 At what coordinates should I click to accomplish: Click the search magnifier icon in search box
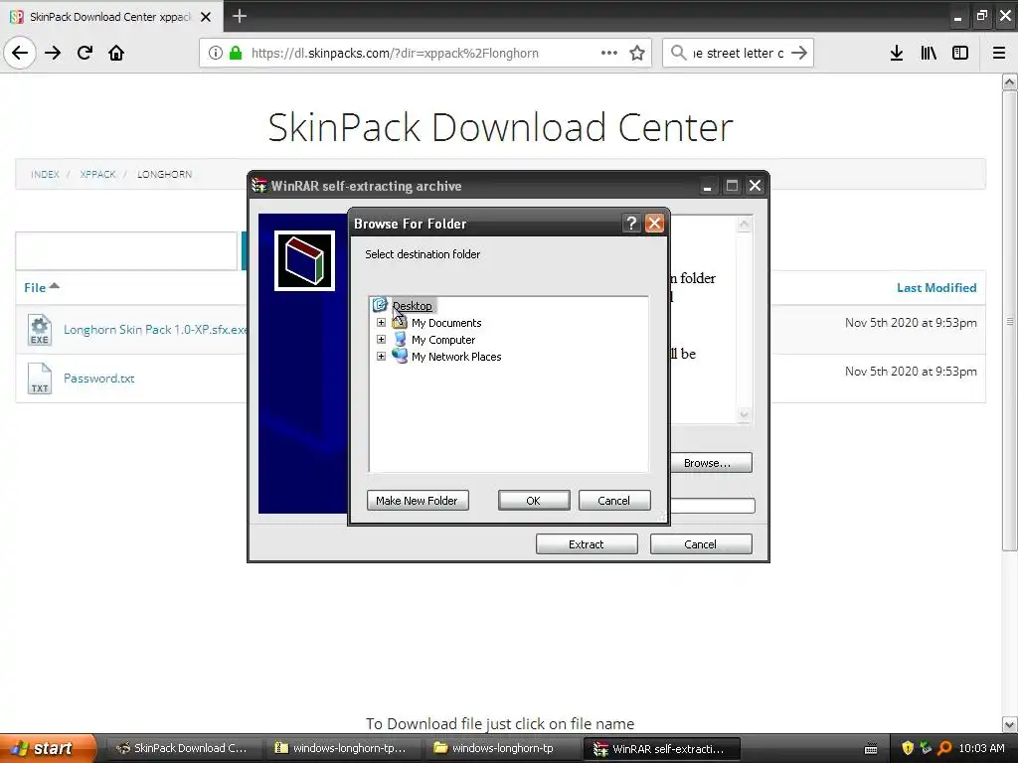[678, 53]
